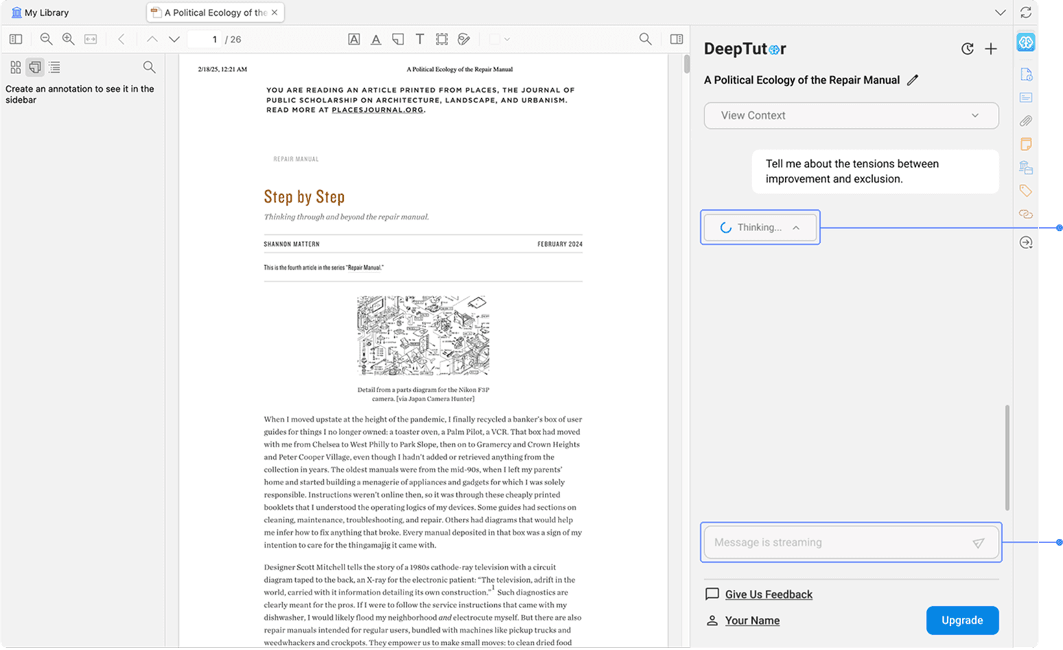Select the Add Text tool
This screenshot has width=1063, height=650.
coord(420,39)
